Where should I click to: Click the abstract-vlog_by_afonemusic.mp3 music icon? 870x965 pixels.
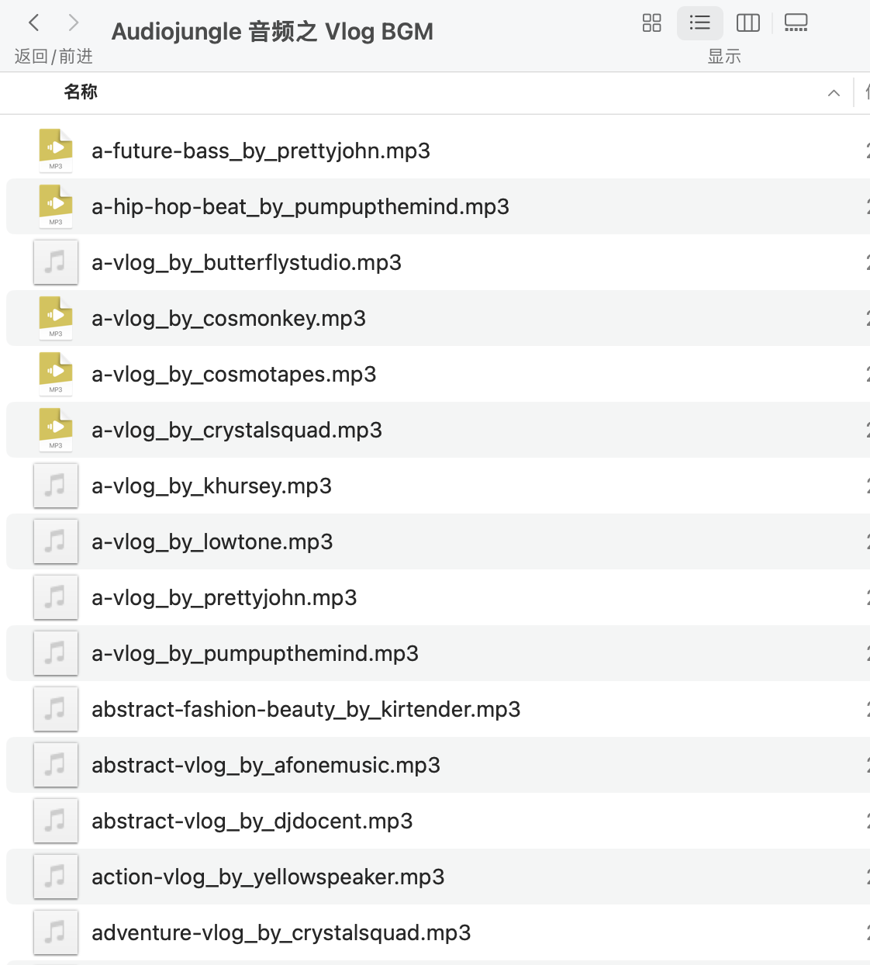click(56, 765)
